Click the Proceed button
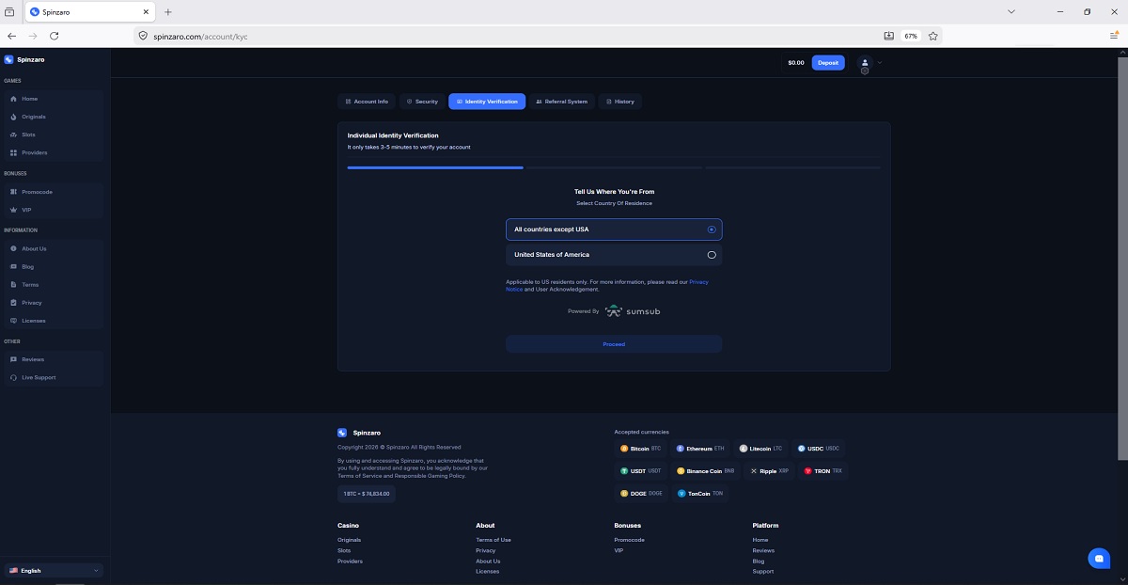1128x585 pixels. click(613, 344)
